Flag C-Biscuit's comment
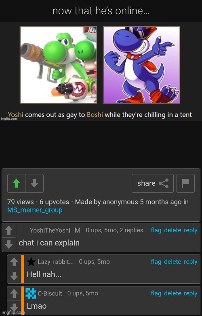 [156, 293]
